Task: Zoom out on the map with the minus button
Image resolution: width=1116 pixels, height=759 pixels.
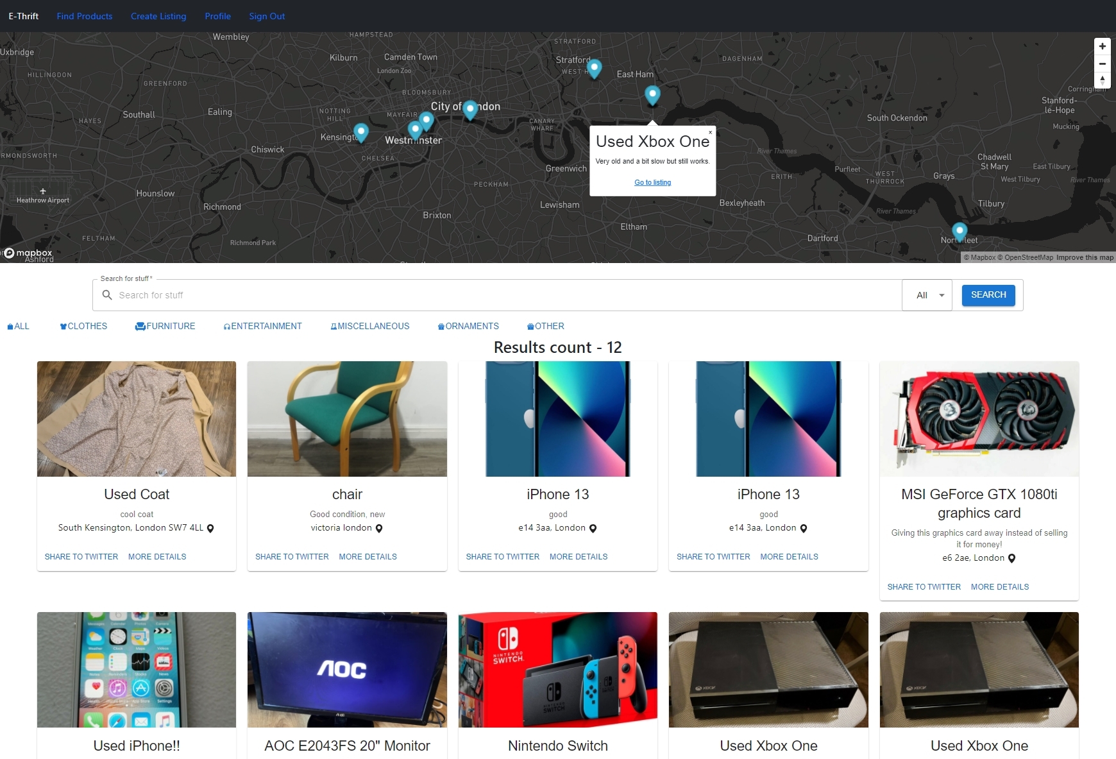Action: point(1102,64)
